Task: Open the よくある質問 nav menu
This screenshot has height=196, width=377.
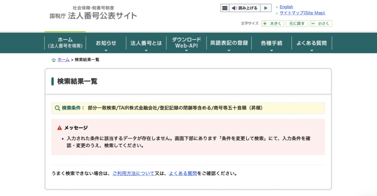Action: pyautogui.click(x=311, y=43)
